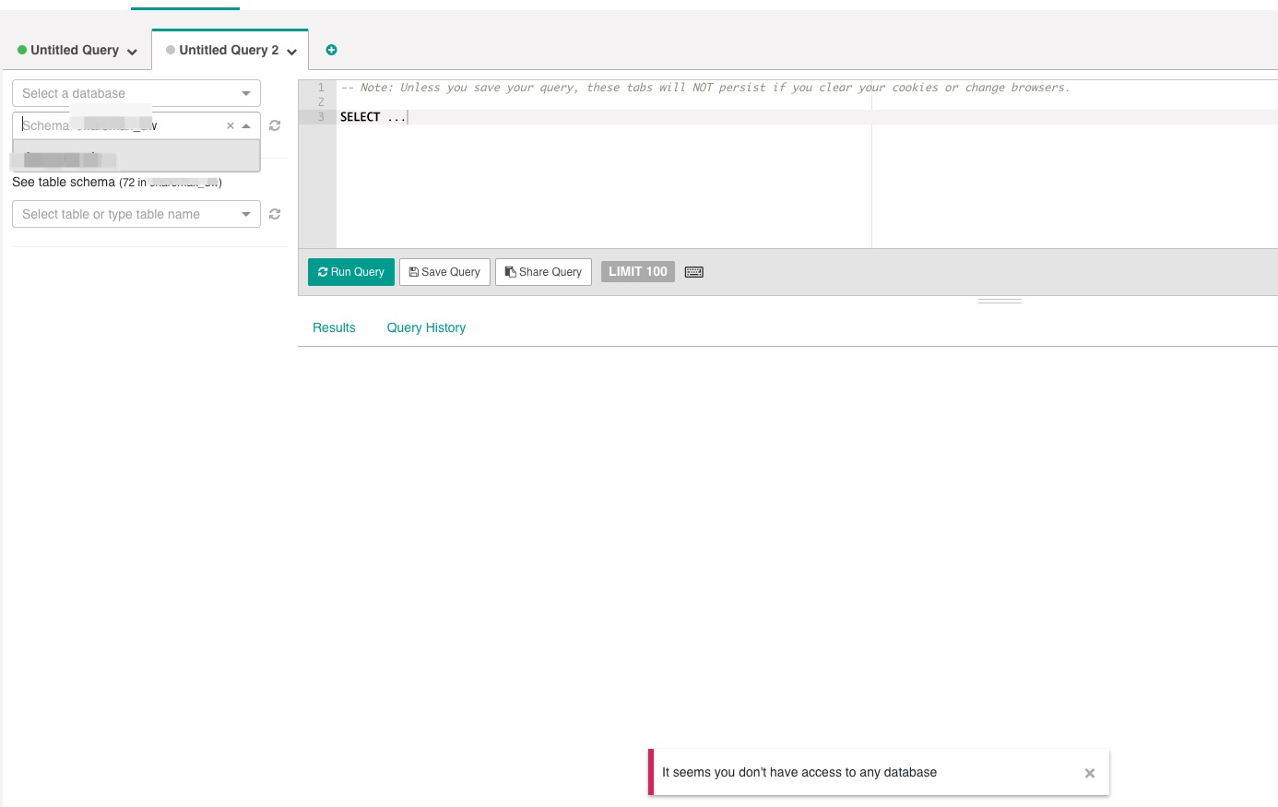This screenshot has width=1278, height=807.
Task: Click the circular run arrows icon on Run Query
Action: pyautogui.click(x=324, y=271)
